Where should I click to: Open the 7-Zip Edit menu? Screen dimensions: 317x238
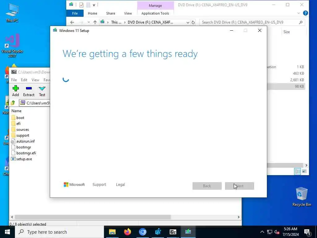click(x=24, y=80)
